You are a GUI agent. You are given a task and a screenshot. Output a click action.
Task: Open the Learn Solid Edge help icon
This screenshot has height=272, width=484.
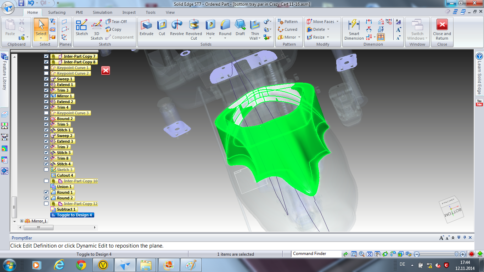click(x=479, y=56)
